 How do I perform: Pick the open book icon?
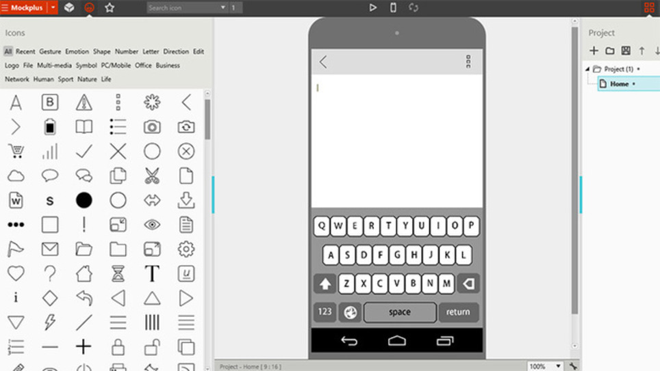[x=84, y=126]
